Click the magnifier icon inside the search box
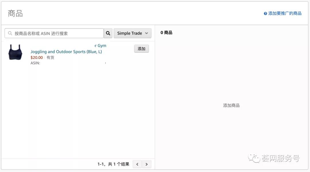 tap(9, 33)
